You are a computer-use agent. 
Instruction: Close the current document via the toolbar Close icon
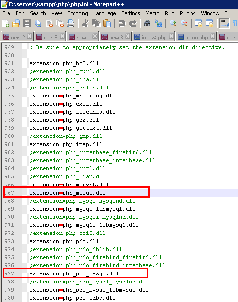coord(49,23)
